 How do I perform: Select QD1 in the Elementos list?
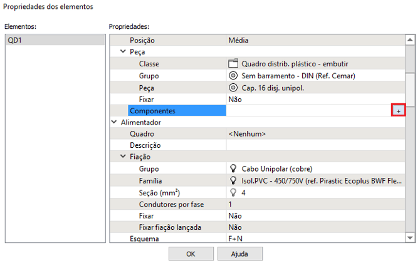pos(54,40)
